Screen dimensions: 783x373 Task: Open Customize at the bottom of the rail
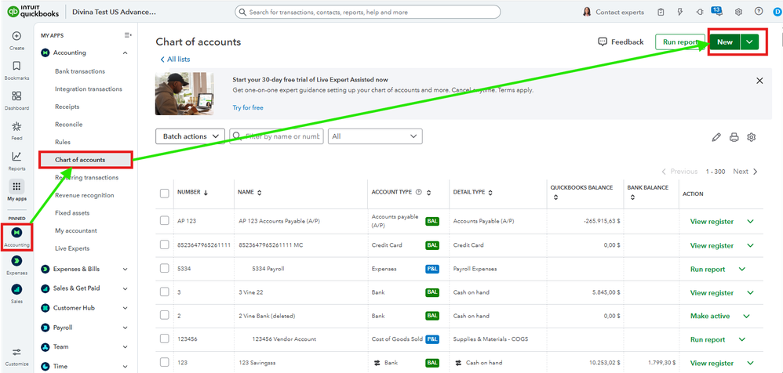[16, 352]
